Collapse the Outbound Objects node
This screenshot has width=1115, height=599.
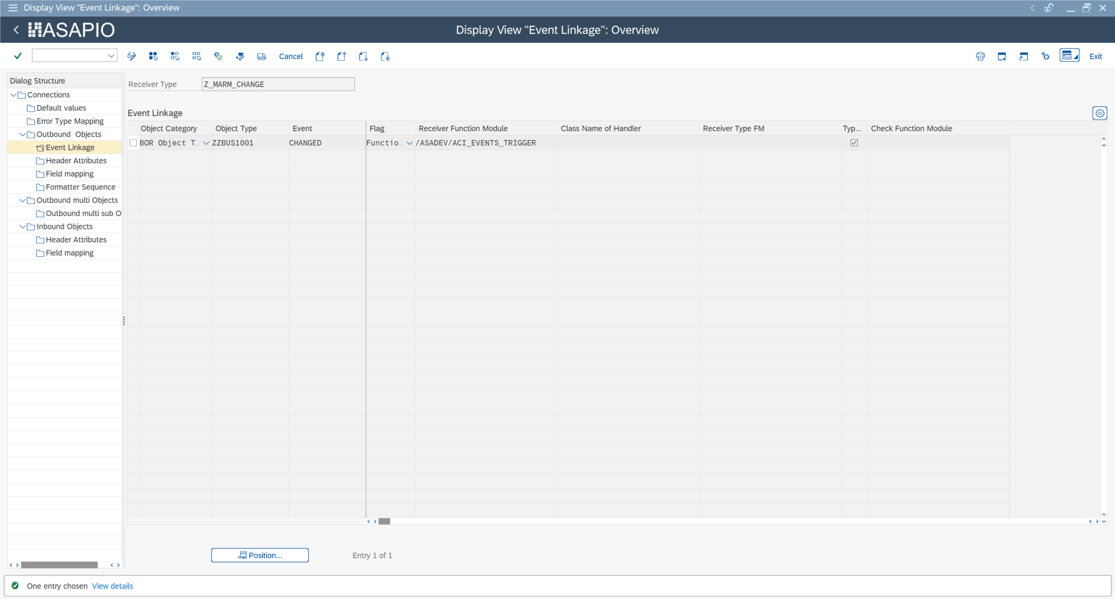pos(23,134)
